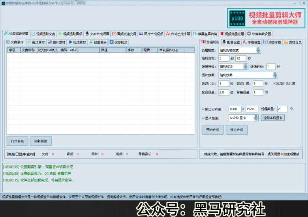Click the 随机裁剪 minimum field showing 5
The image size is (308, 217).
click(224, 58)
